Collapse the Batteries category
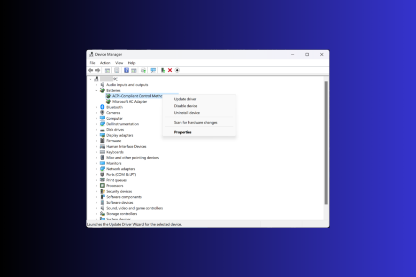The image size is (416, 277). point(96,90)
